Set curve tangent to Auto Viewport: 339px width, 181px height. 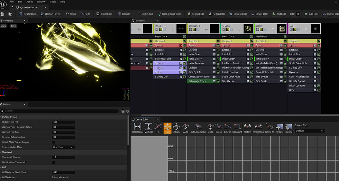[185, 128]
